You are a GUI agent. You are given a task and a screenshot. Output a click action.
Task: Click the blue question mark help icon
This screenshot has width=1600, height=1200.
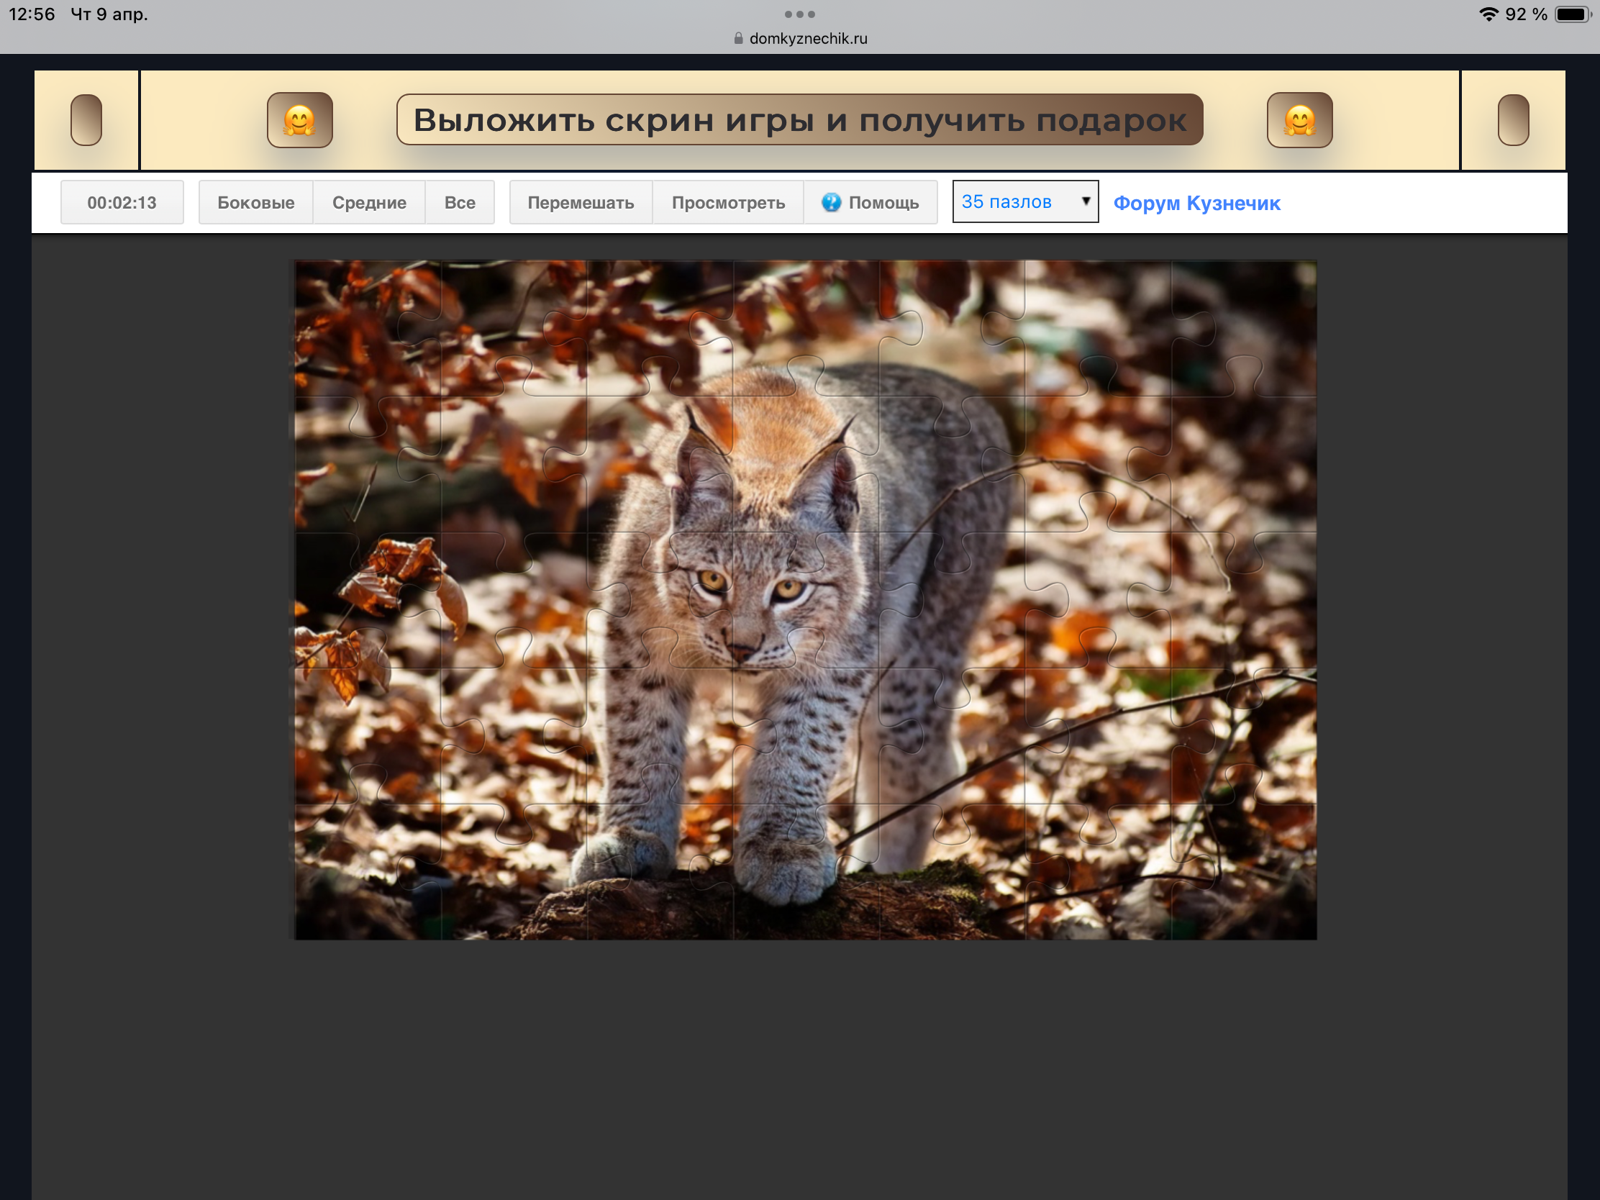831,203
